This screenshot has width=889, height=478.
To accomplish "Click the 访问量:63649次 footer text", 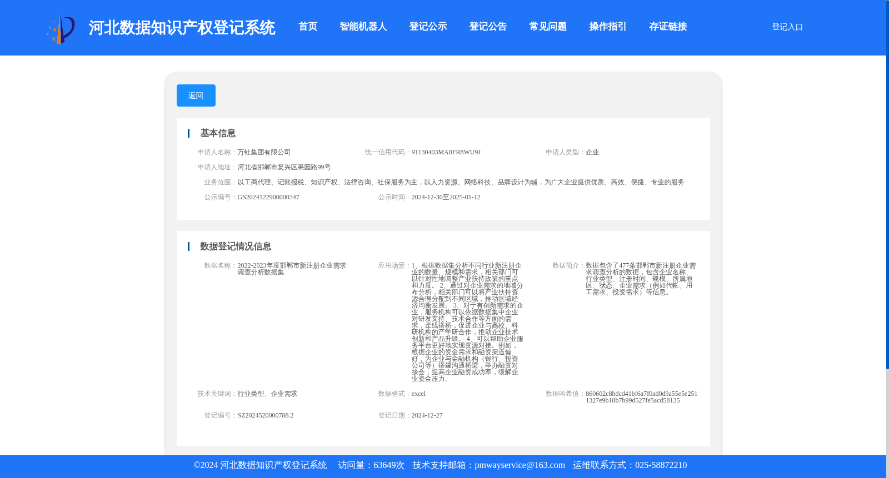I will pyautogui.click(x=371, y=465).
